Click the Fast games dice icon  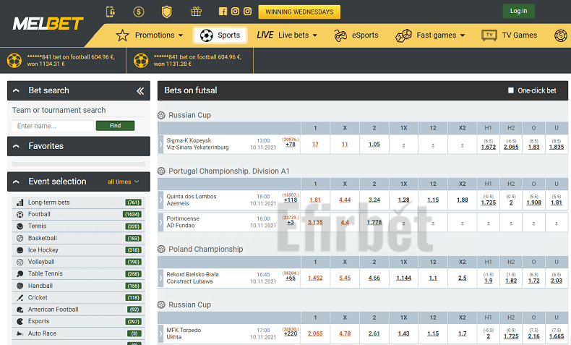(403, 35)
